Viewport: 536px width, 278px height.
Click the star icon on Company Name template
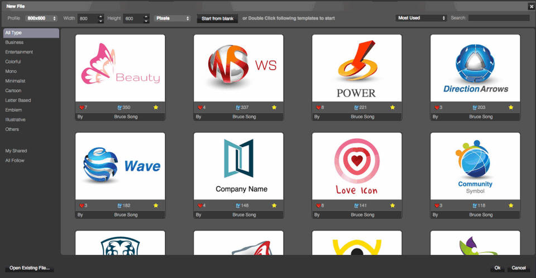[274, 205]
